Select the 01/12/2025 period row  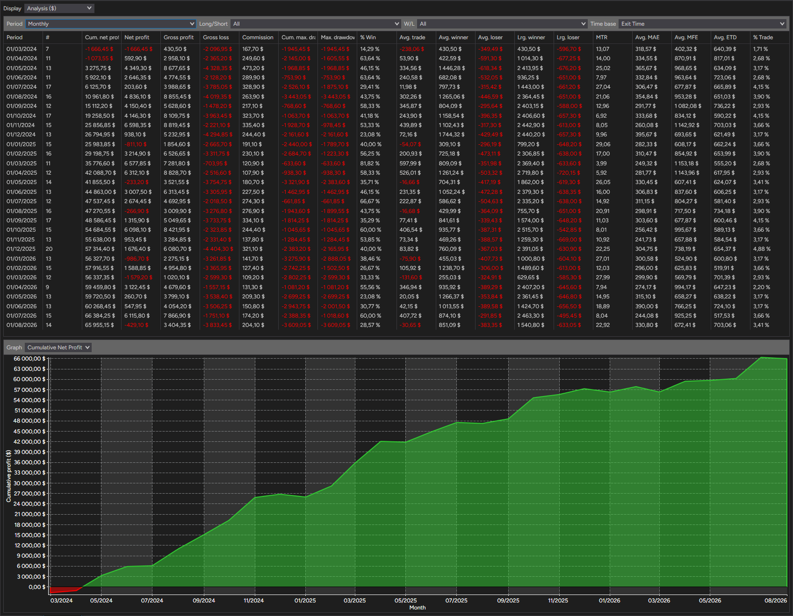click(396, 249)
